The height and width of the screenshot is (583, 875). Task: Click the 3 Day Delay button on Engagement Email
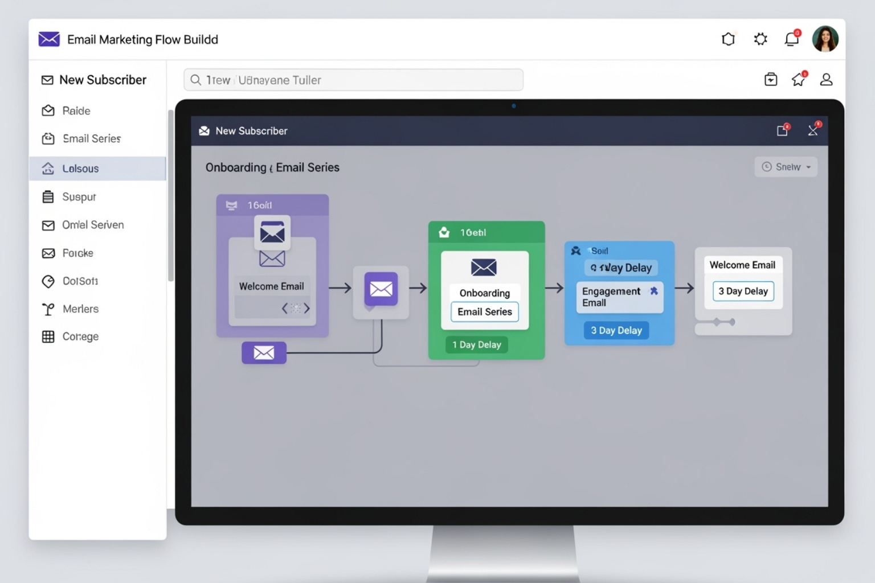click(x=616, y=330)
